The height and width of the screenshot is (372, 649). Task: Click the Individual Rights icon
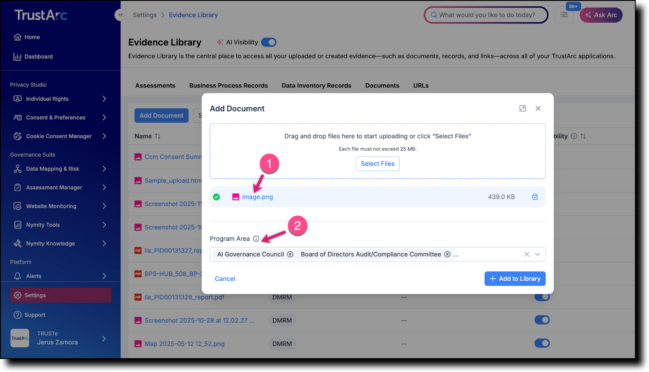pyautogui.click(x=17, y=99)
